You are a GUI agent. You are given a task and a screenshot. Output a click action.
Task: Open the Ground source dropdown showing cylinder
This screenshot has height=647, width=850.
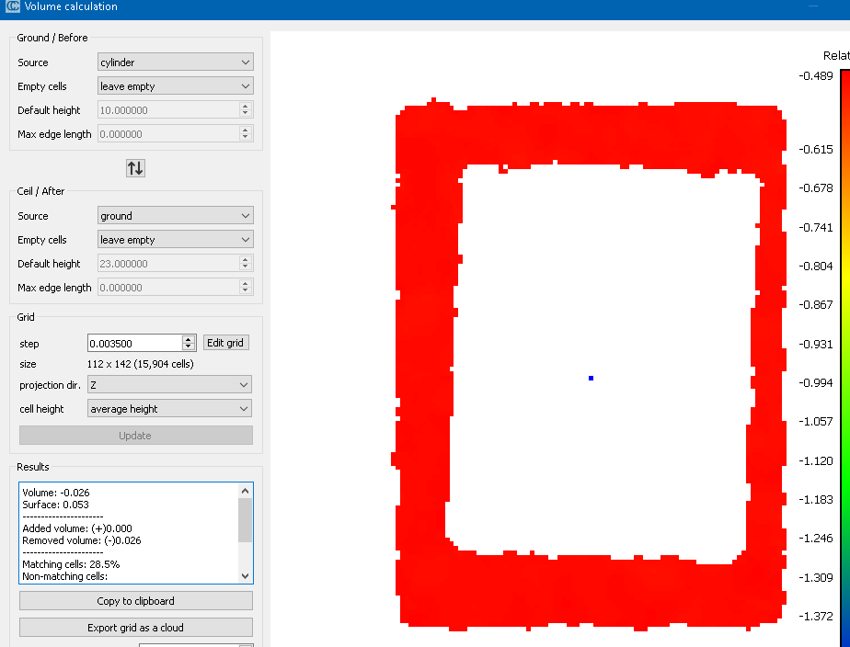point(175,62)
